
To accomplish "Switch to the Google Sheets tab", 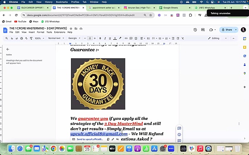I will coord(174,8).
